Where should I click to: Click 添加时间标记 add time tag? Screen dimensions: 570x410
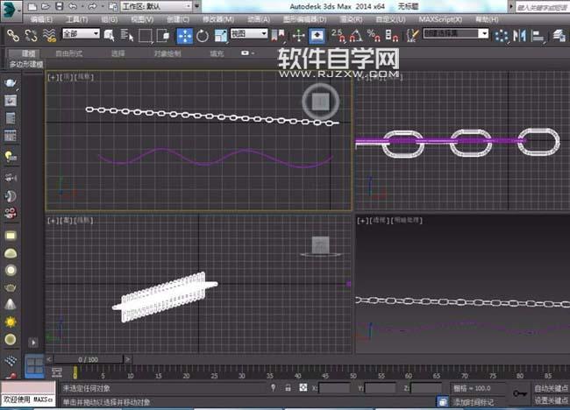473,402
